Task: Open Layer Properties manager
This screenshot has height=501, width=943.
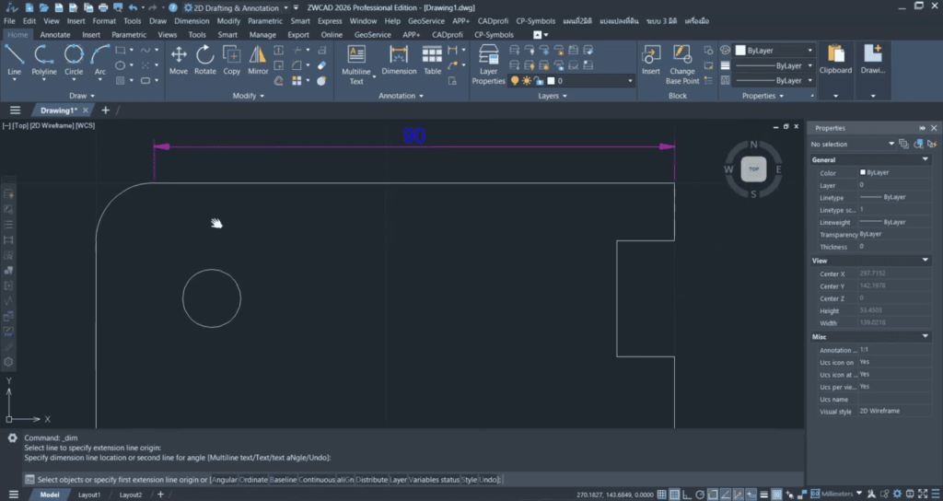Action: (488, 65)
